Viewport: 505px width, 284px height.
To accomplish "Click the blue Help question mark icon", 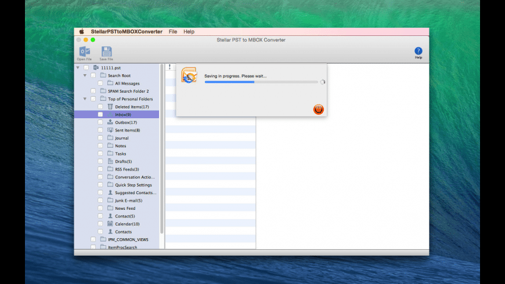I will 418,51.
